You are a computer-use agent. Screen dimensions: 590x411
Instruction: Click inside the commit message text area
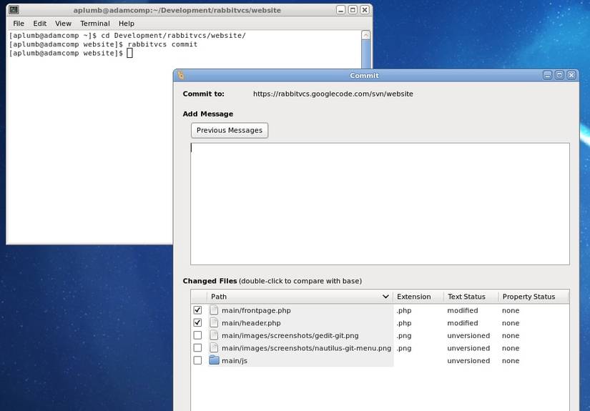click(380, 204)
